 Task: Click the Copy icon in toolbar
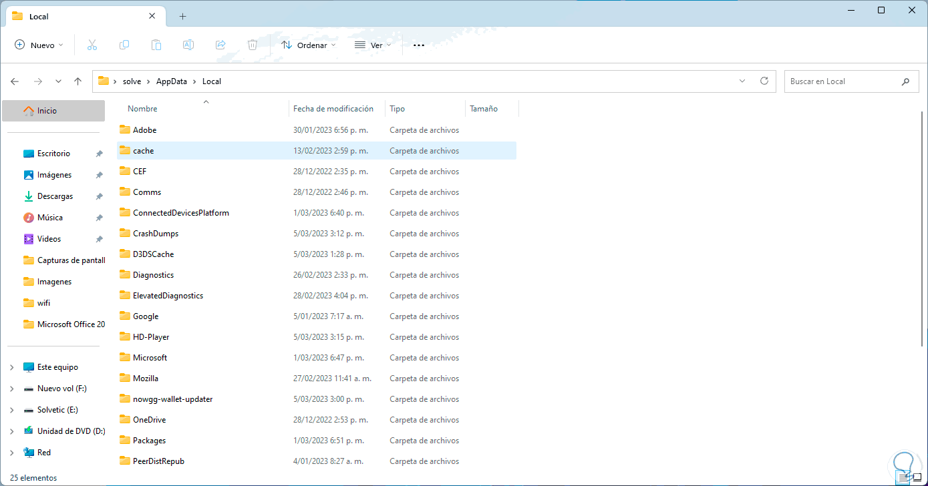[124, 45]
